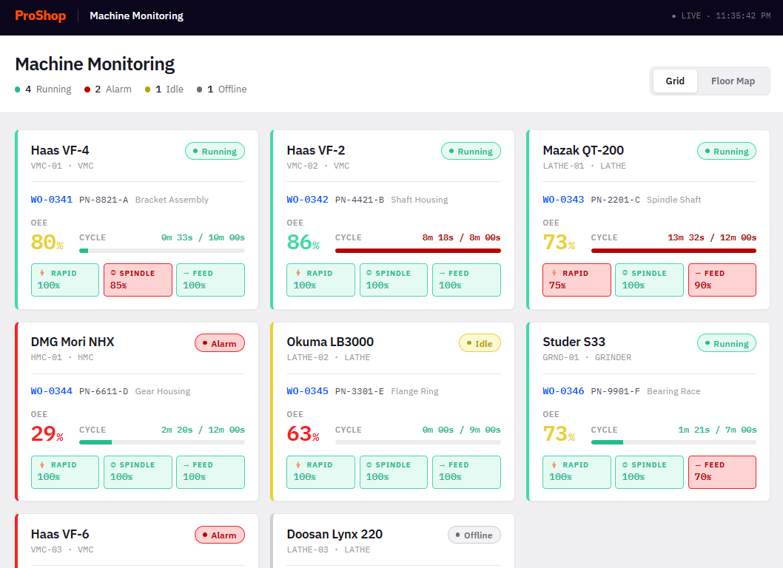Click the 29% OEE value
Image resolution: width=783 pixels, height=568 pixels.
point(47,433)
